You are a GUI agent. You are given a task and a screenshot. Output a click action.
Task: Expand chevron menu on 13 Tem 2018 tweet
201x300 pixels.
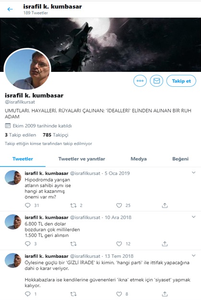coord(193,255)
